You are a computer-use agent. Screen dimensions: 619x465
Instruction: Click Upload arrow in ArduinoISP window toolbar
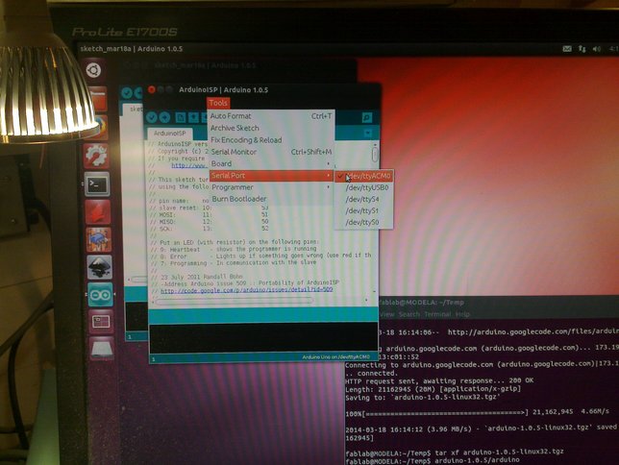[164, 117]
